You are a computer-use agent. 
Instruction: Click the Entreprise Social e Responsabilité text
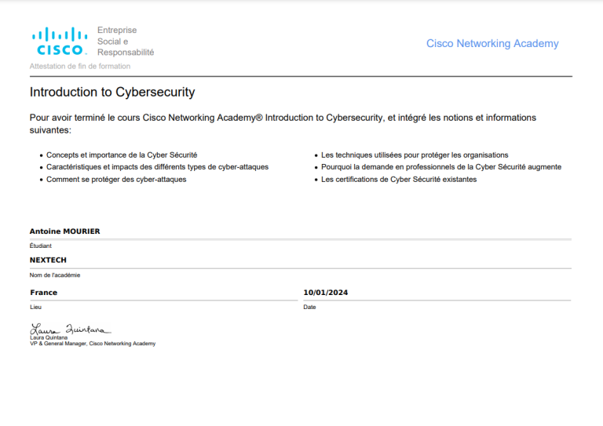[x=126, y=41]
